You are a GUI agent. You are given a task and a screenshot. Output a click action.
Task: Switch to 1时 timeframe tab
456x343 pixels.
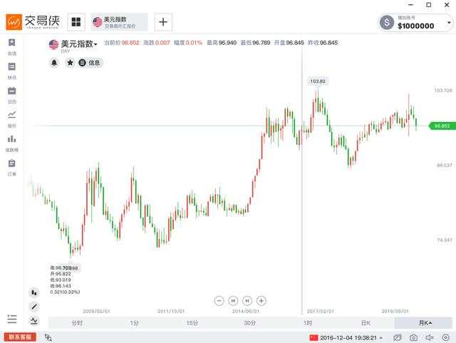(x=308, y=323)
